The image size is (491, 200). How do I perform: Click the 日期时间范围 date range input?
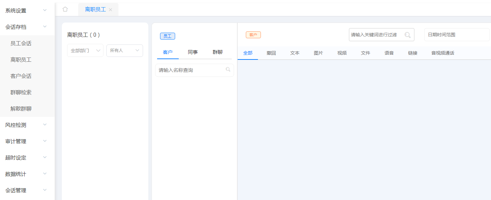pyautogui.click(x=457, y=34)
